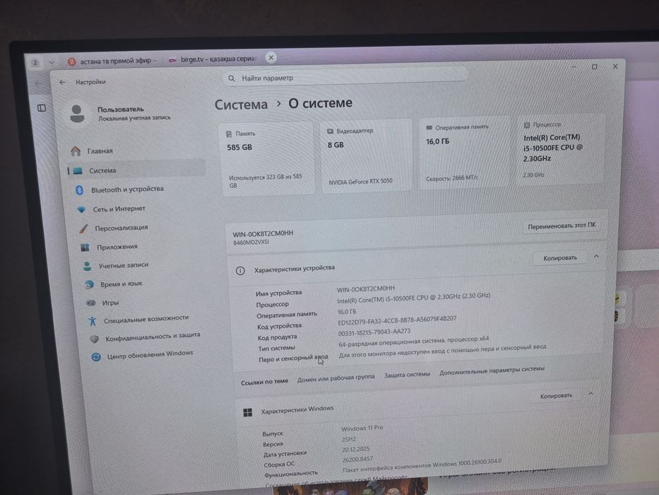Click the Windows 11 Pro edition value
Viewport: 659px width, 495px height.
362,428
